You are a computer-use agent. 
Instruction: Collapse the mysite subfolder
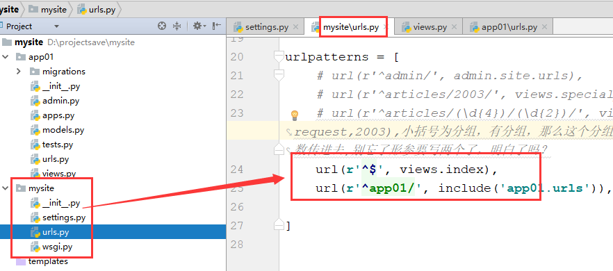tap(6, 188)
